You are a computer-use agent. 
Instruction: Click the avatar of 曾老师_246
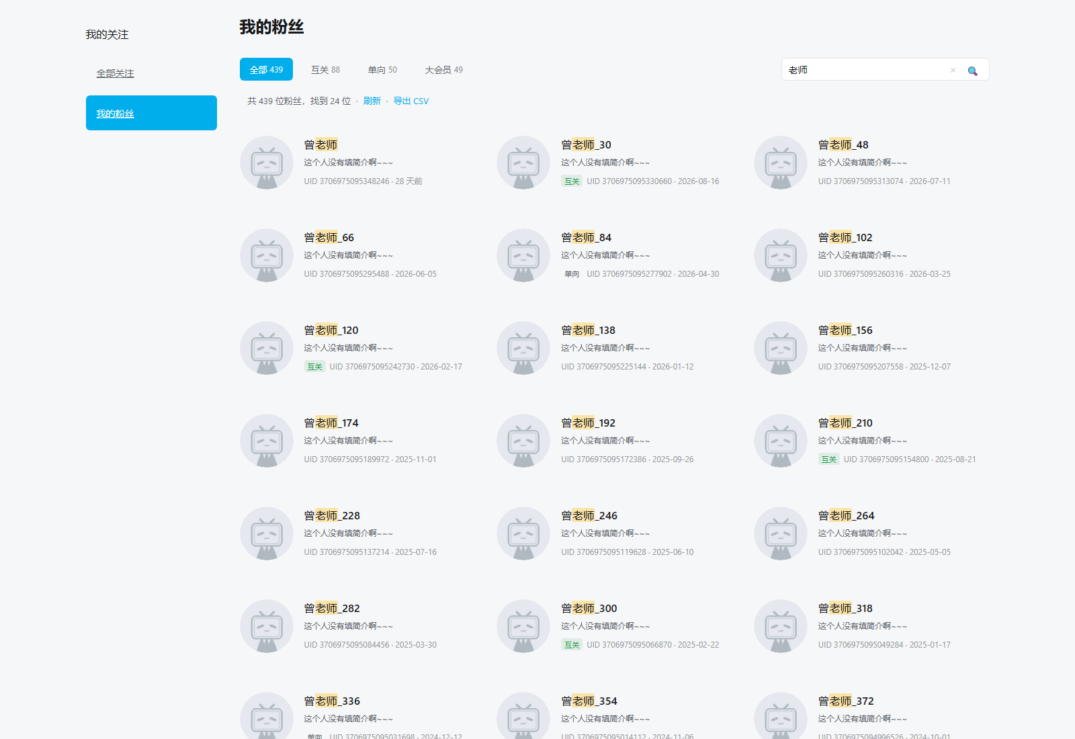pos(523,533)
